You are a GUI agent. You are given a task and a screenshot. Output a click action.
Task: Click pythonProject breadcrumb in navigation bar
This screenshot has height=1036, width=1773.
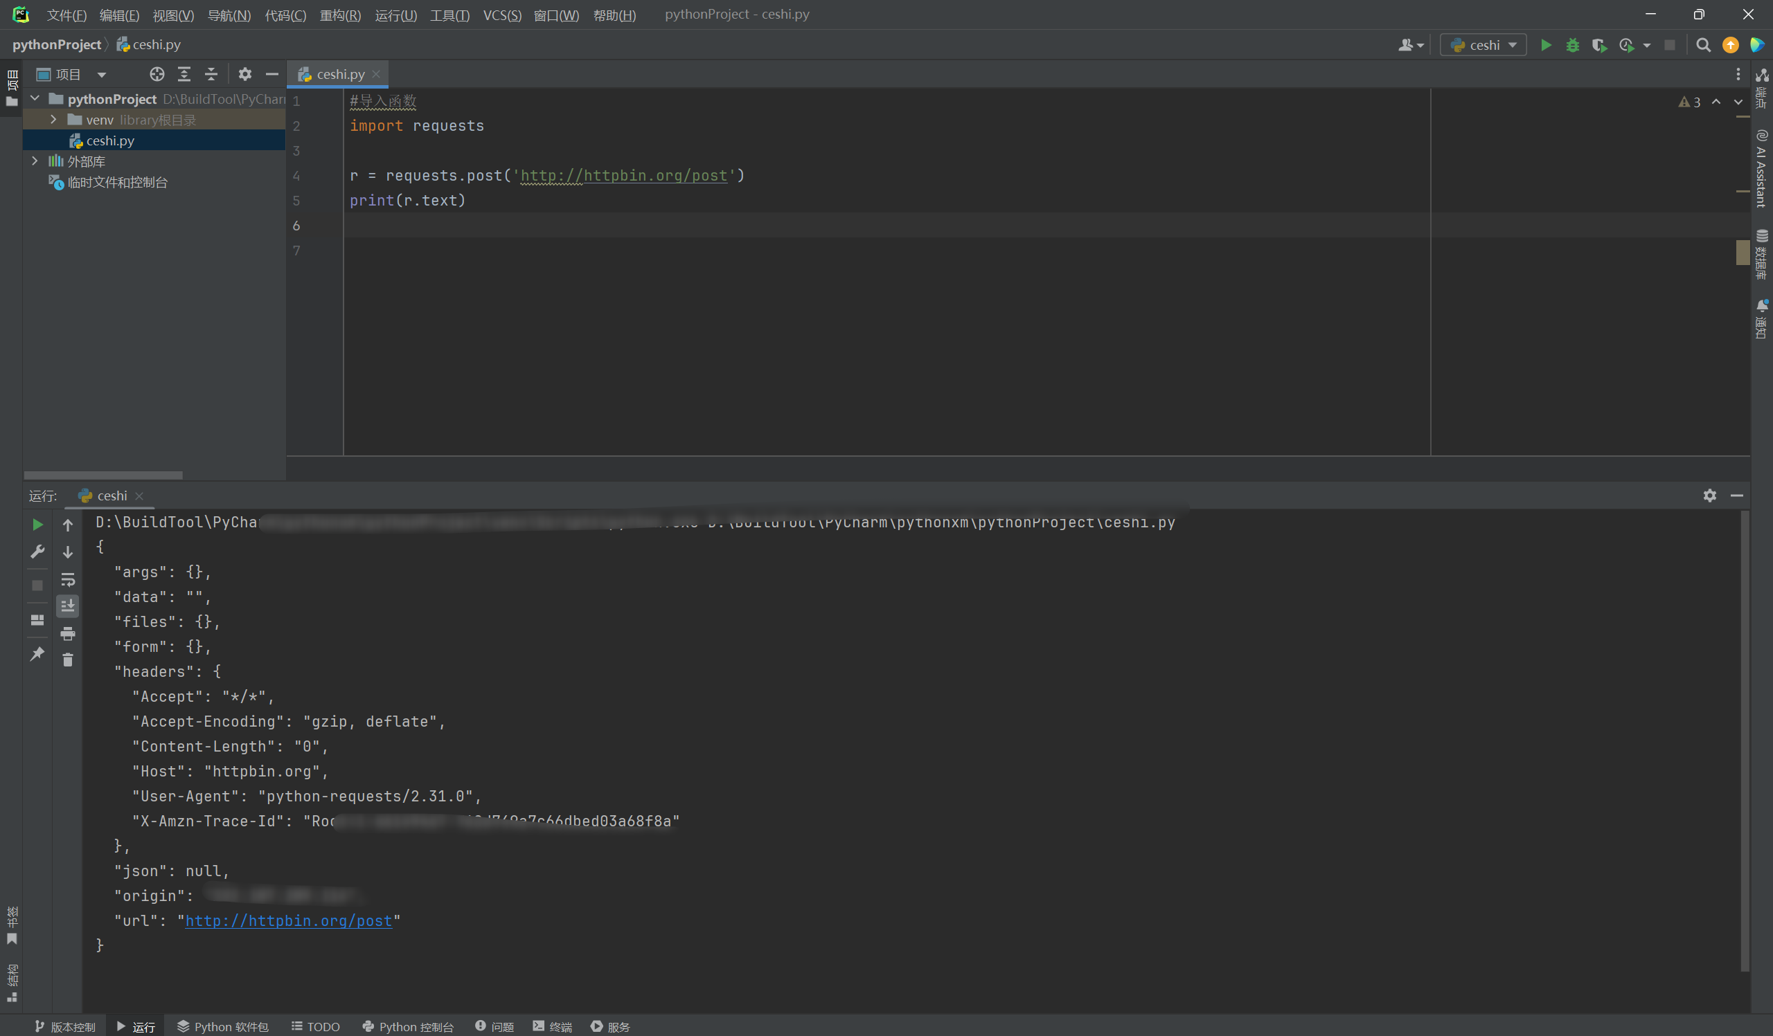tap(56, 44)
